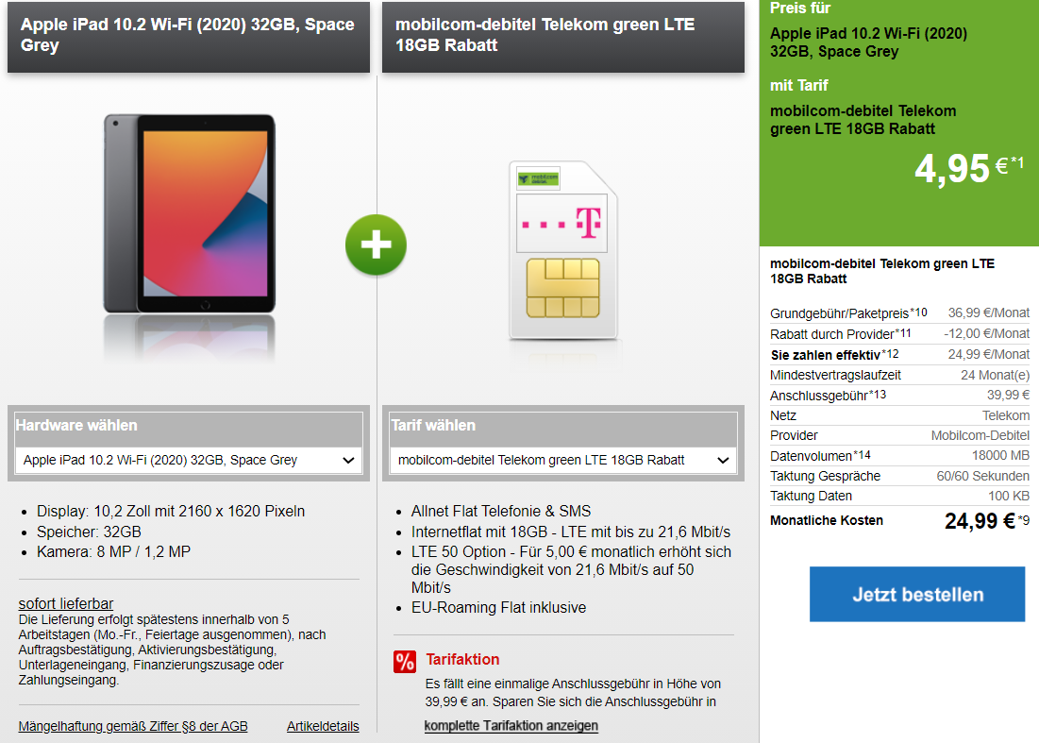
Task: Open the Hardware wählen dropdown
Action: (189, 460)
